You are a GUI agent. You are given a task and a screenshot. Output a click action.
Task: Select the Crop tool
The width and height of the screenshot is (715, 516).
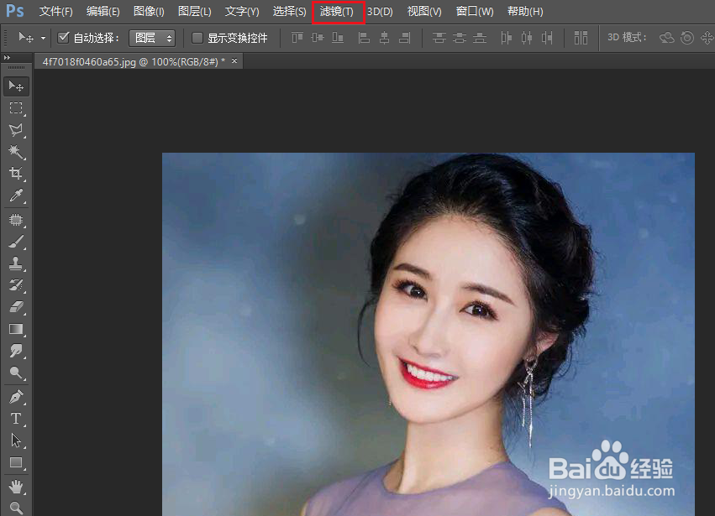click(17, 173)
